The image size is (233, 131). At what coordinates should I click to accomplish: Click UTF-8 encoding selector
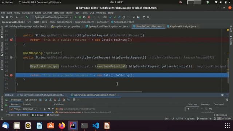(179, 119)
